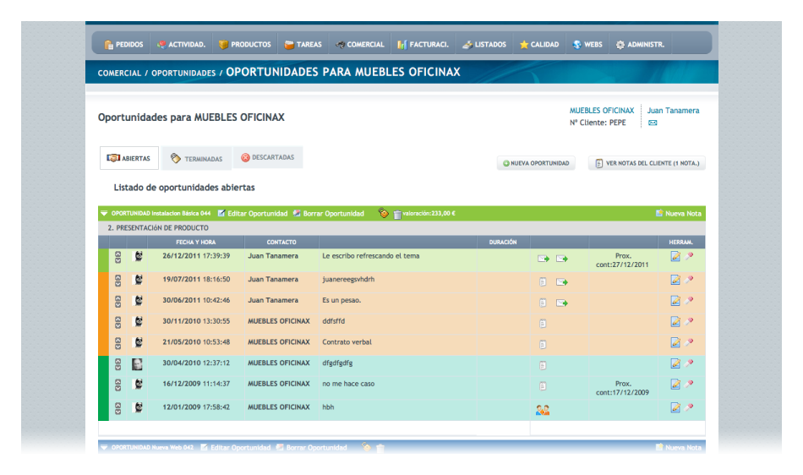Click user avatar in 26/12/2011 row
The width and height of the screenshot is (803, 475).
tap(138, 256)
